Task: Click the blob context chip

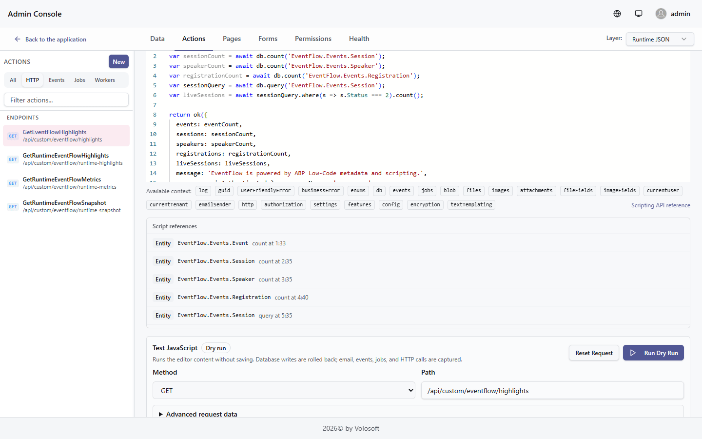Action: pos(449,191)
